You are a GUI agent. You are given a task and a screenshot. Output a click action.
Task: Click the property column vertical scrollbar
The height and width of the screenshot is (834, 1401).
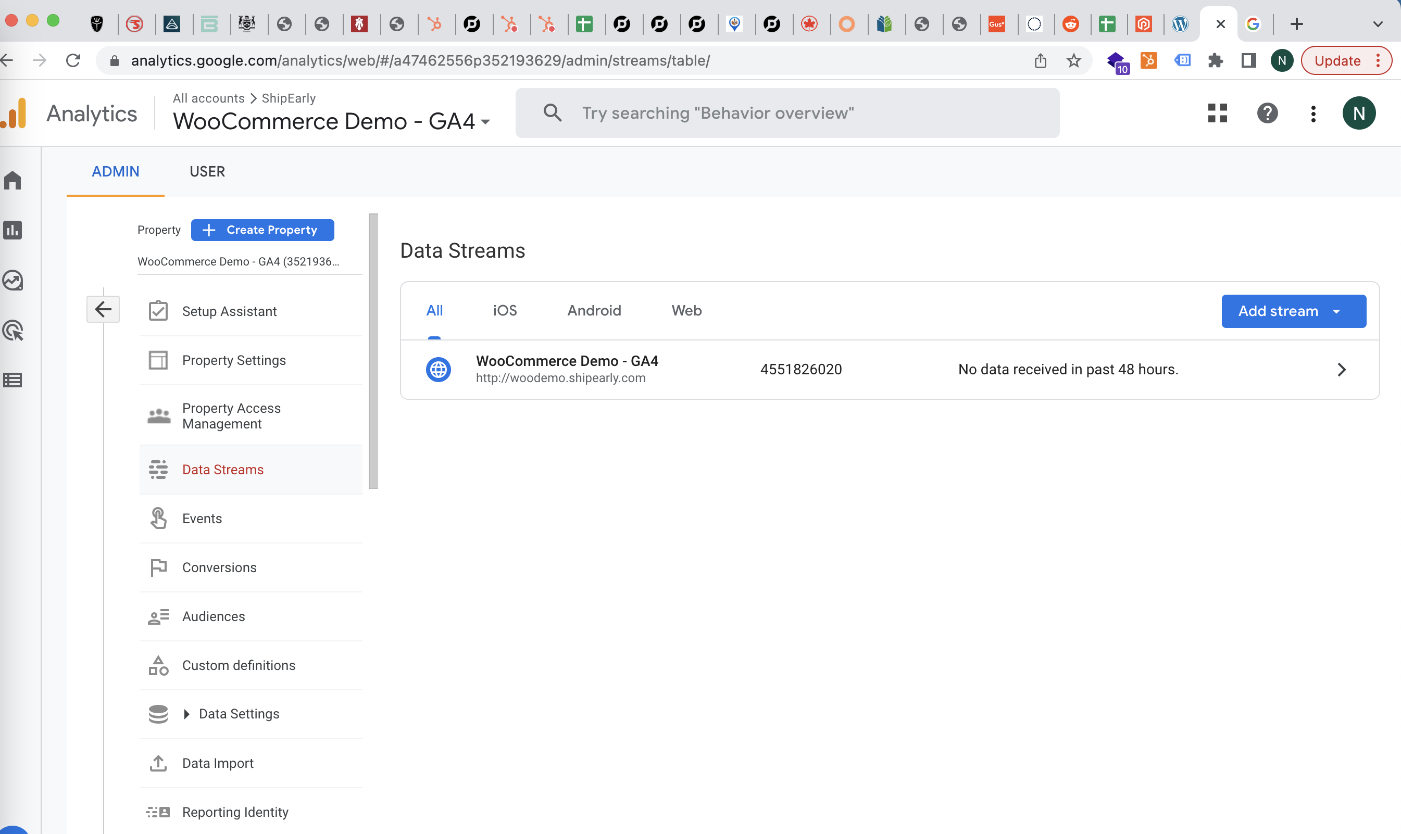click(x=373, y=351)
